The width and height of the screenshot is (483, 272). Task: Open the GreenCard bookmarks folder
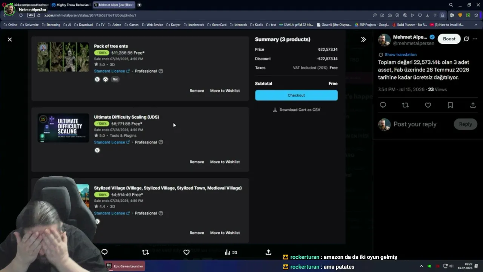coord(217,25)
